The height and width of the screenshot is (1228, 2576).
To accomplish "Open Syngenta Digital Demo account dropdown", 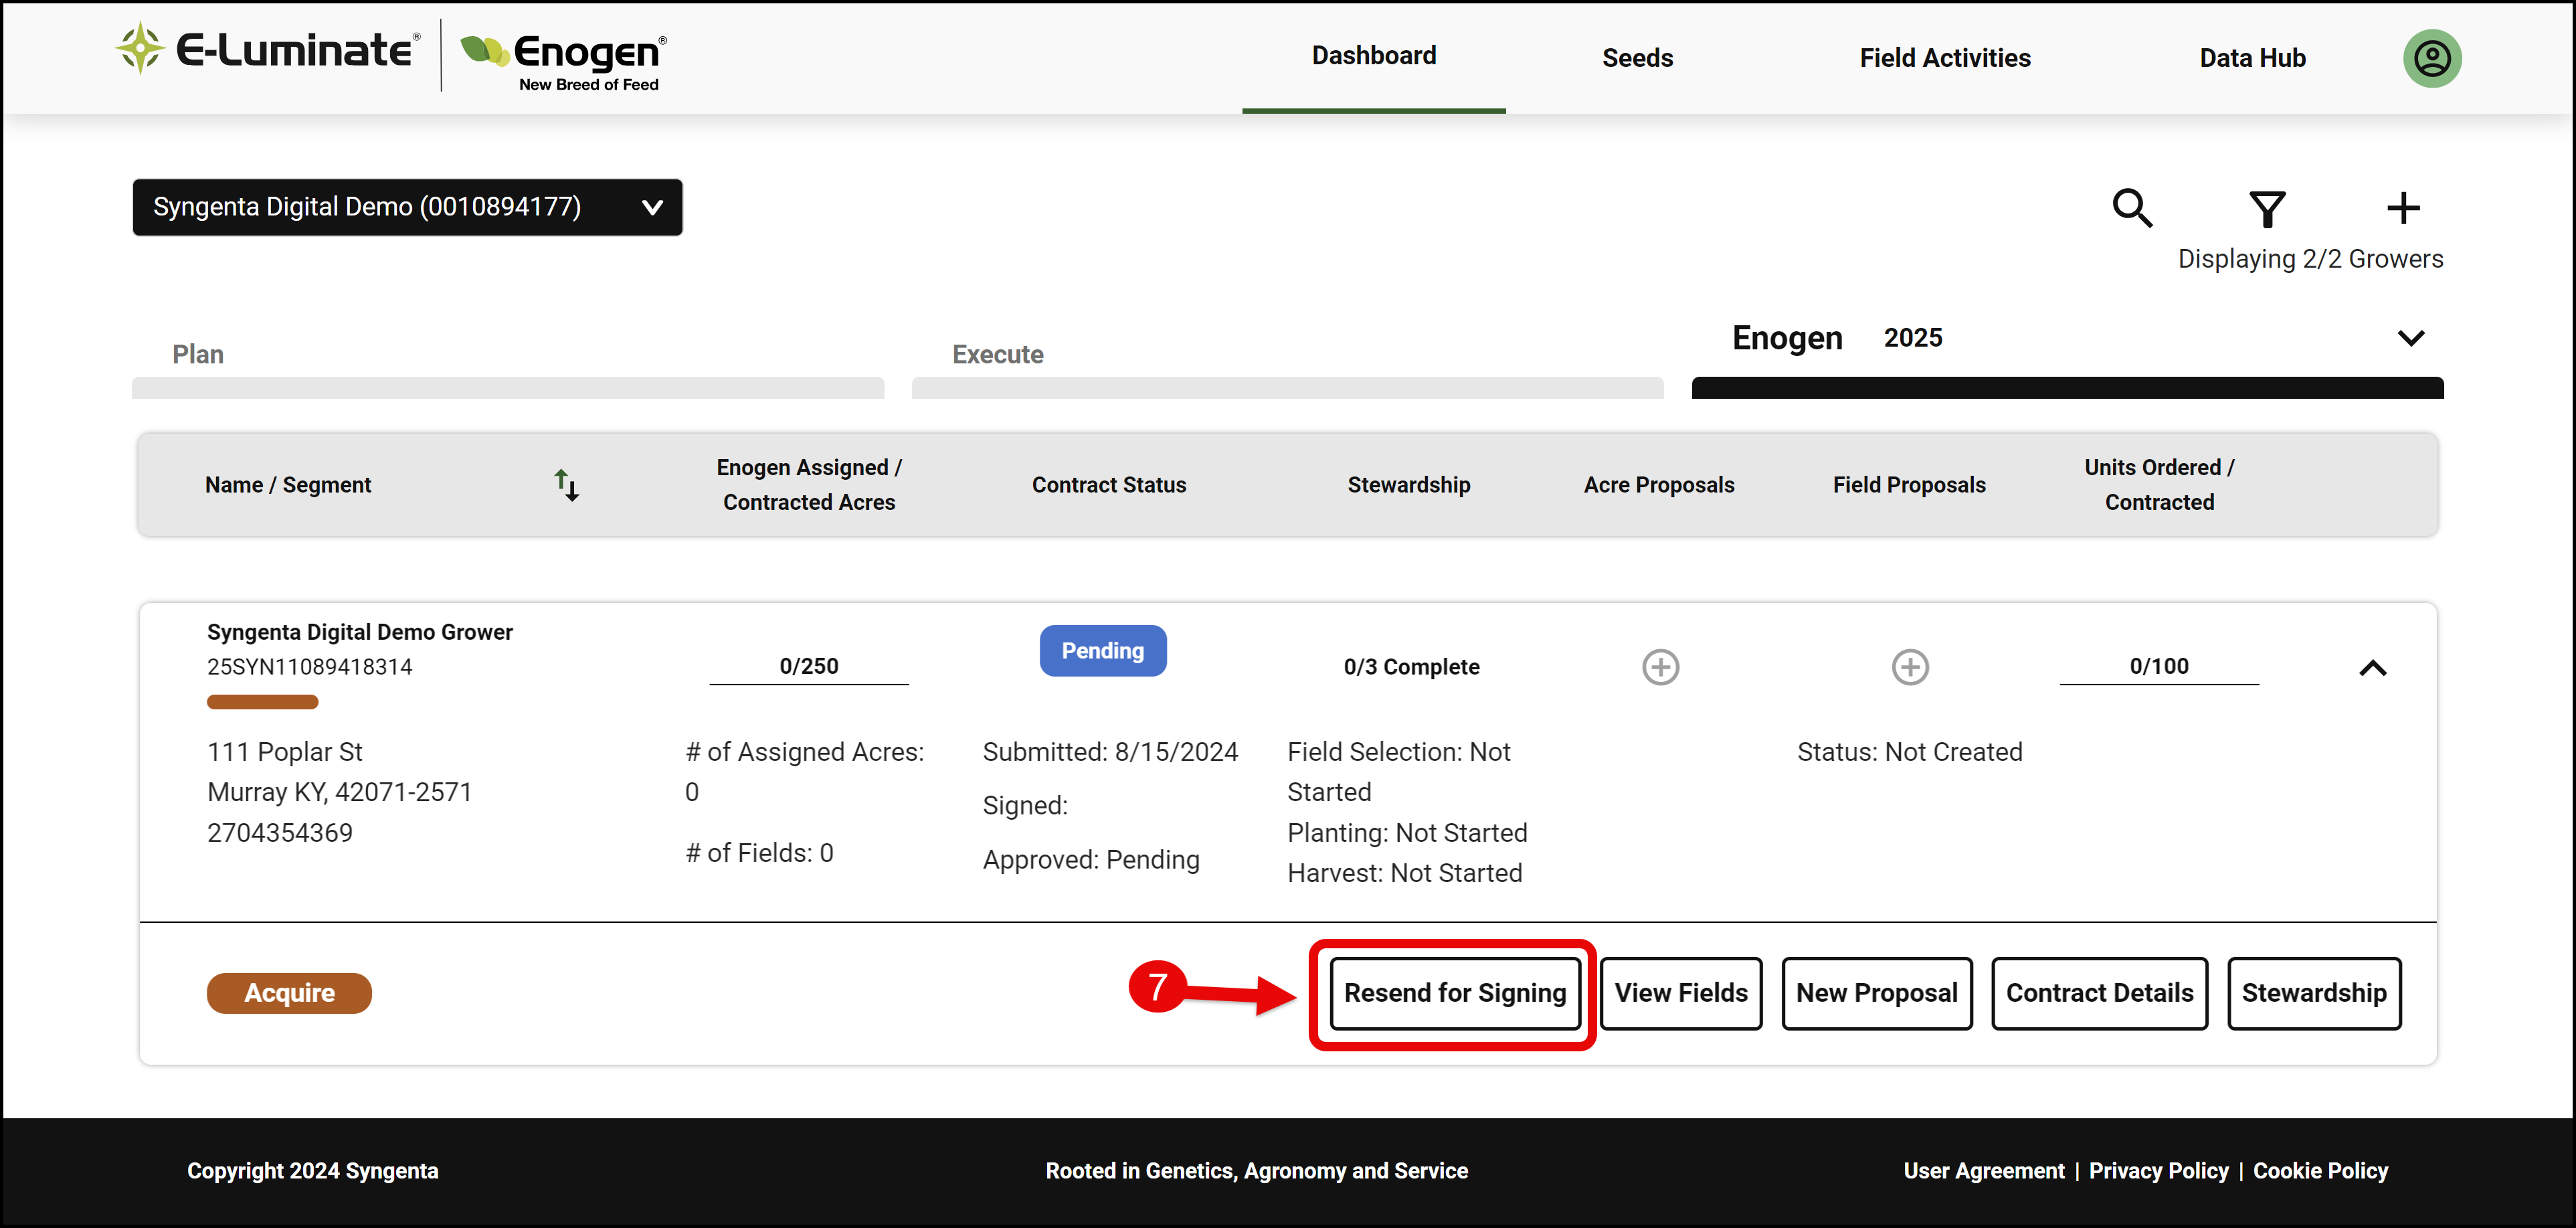I will (407, 207).
